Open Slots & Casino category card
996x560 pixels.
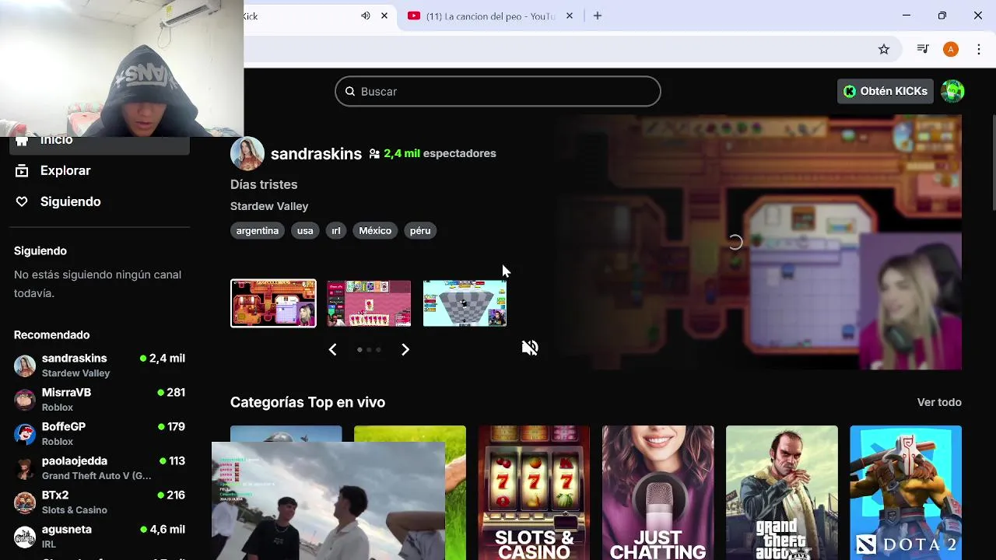pyautogui.click(x=534, y=492)
